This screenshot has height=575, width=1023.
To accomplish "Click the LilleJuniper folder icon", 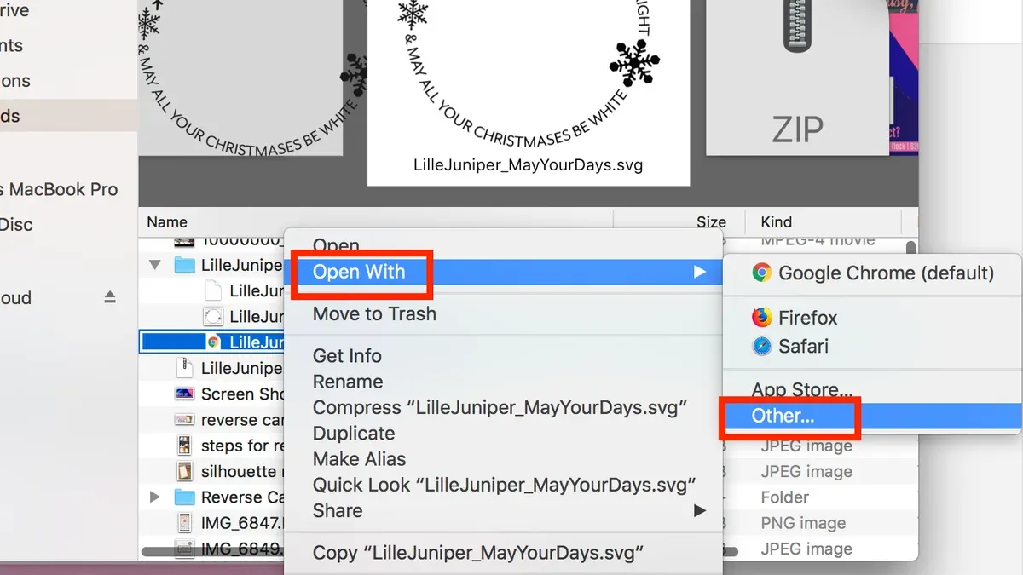I will [184, 265].
